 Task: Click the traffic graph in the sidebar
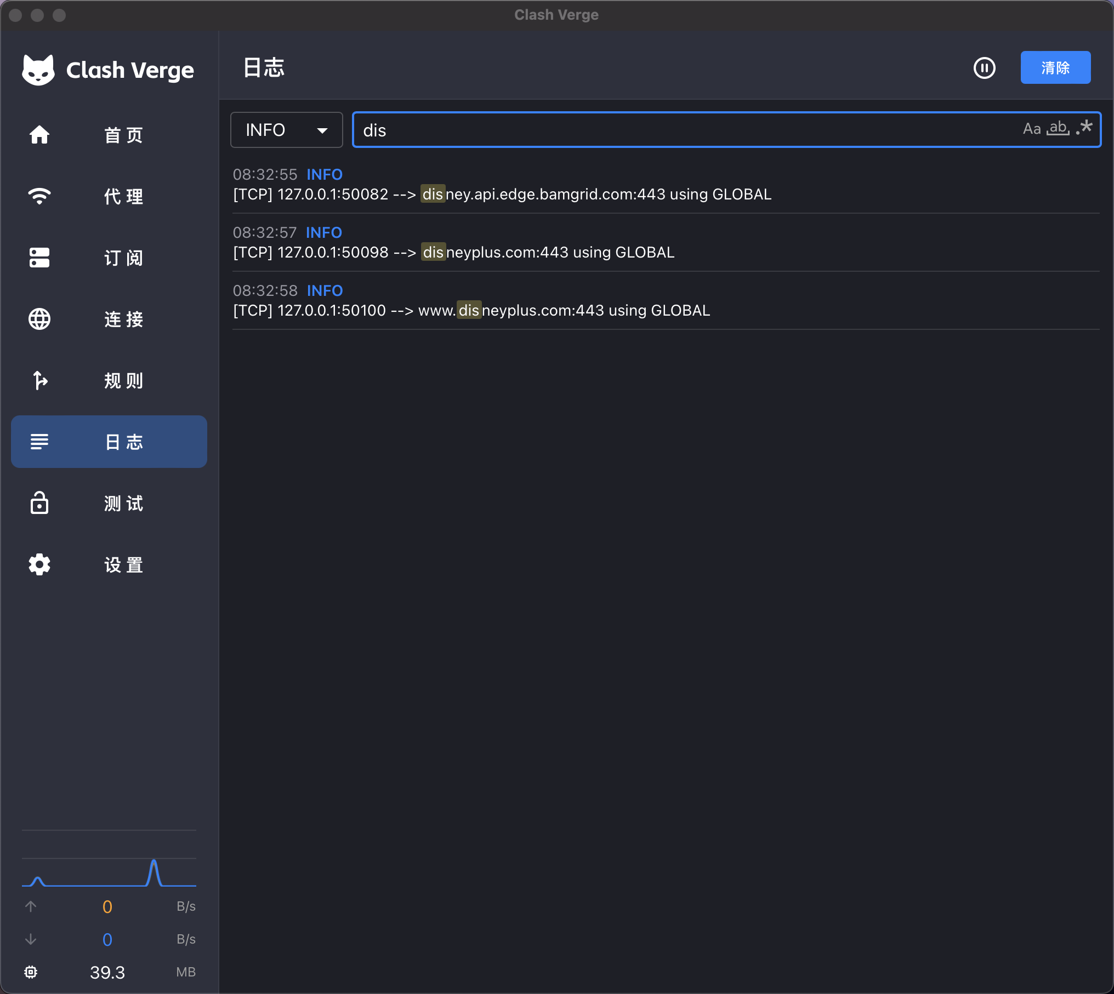click(x=109, y=872)
